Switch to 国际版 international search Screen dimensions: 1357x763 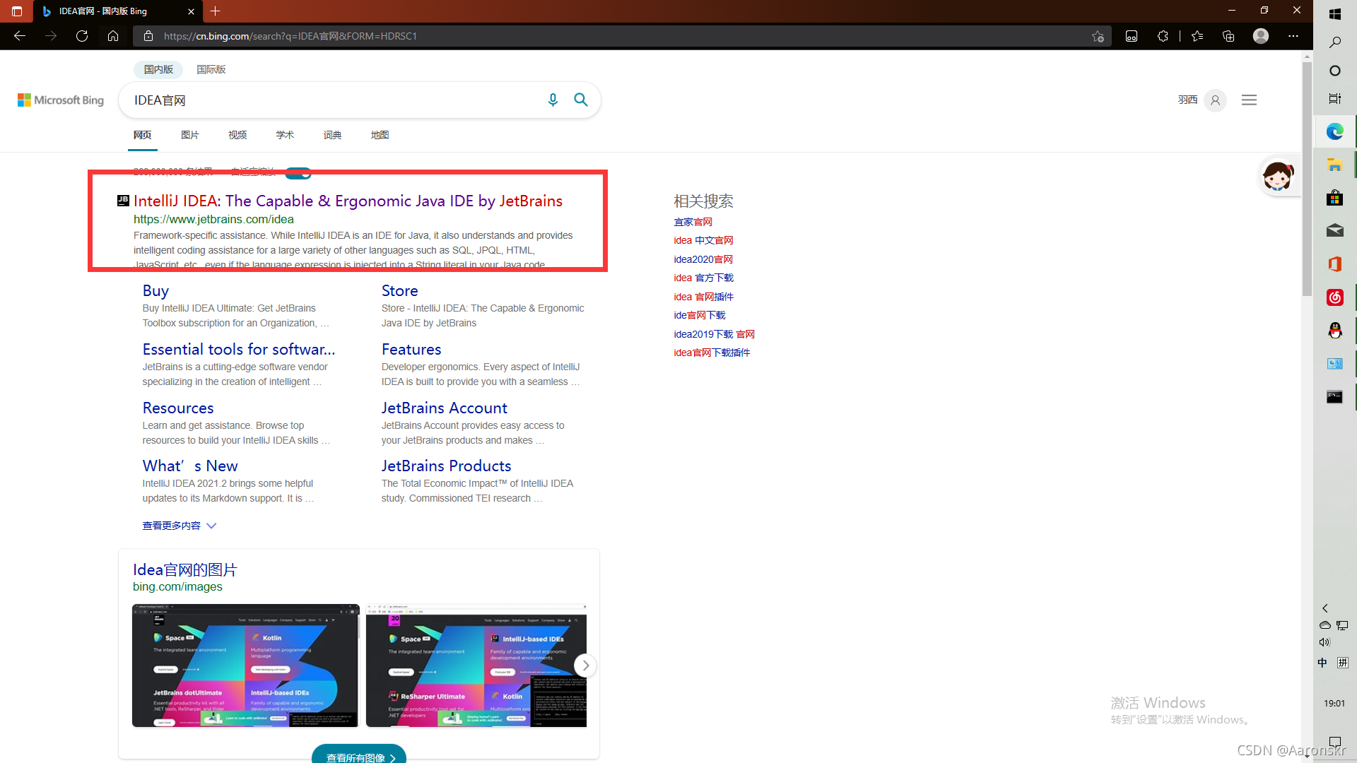(211, 69)
